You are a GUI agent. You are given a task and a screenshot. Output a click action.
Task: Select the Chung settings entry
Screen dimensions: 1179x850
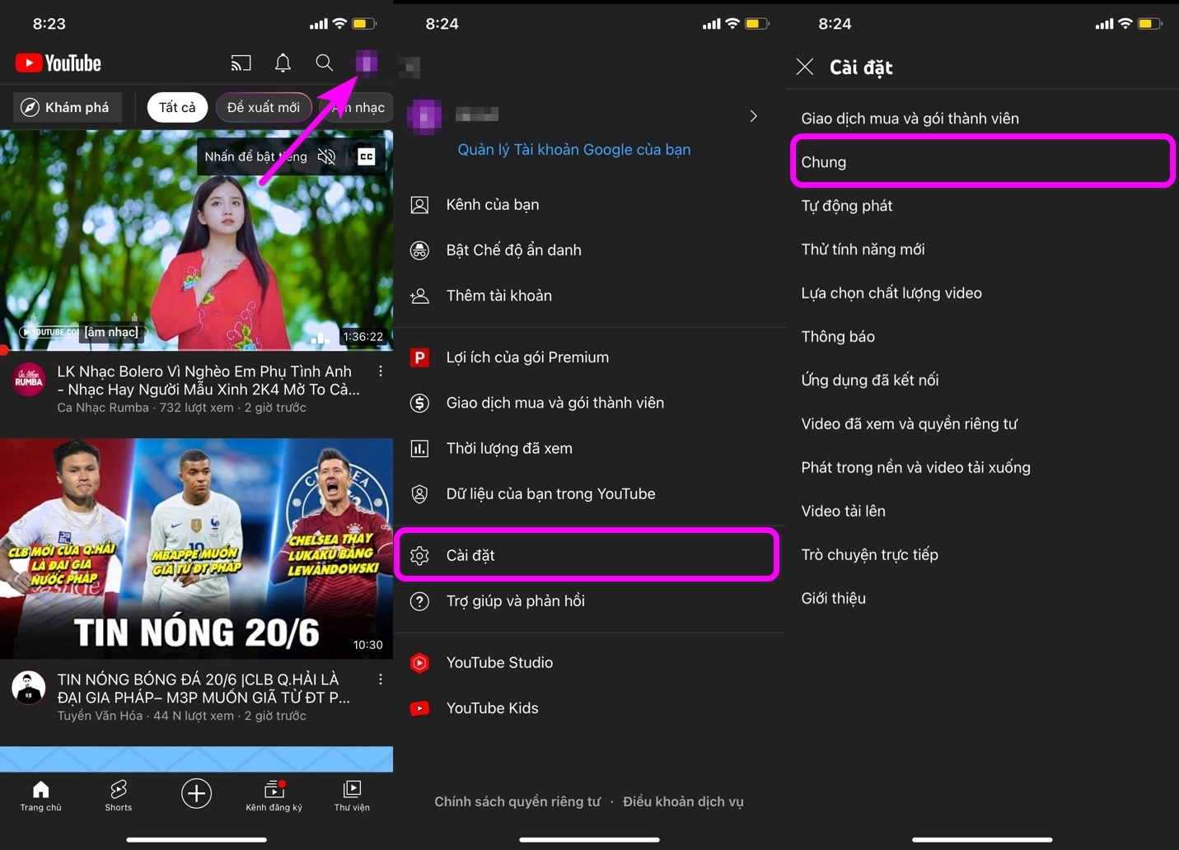pos(982,161)
